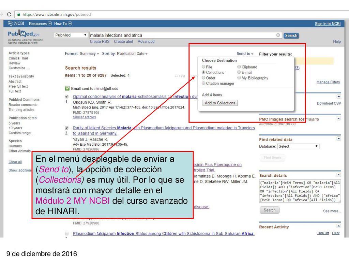Open the Database Select dropdown
Viewport: 349px width, 262px height.
(x=298, y=146)
